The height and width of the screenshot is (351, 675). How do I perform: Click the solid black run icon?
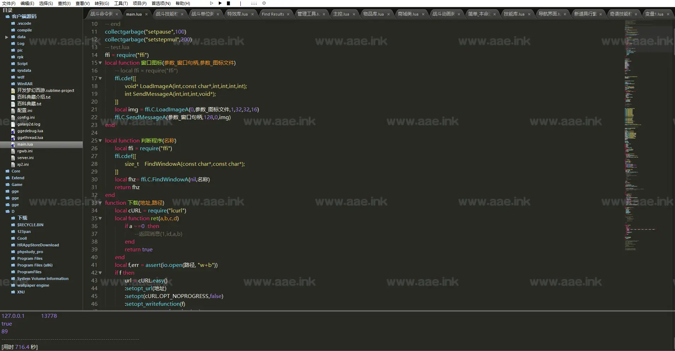point(220,3)
